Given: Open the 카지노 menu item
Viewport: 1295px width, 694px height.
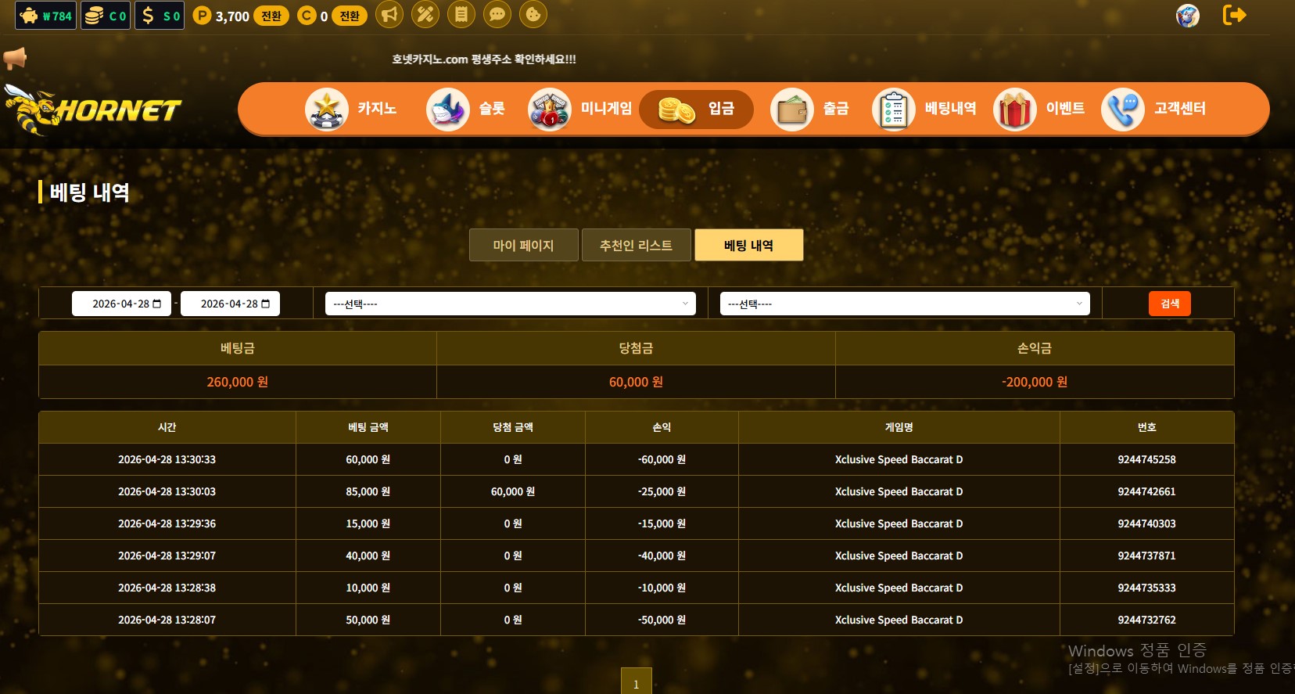Looking at the screenshot, I should (352, 109).
